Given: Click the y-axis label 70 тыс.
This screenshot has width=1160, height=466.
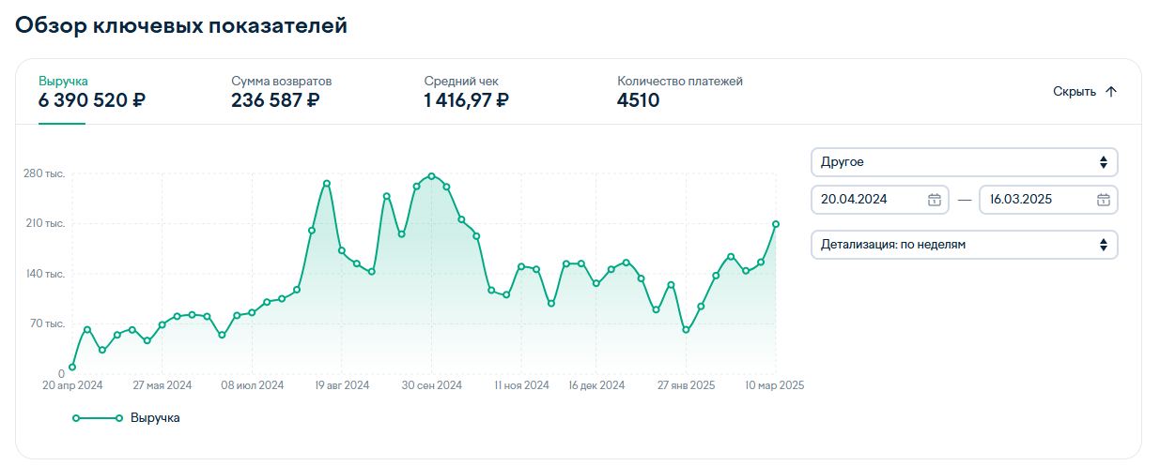Looking at the screenshot, I should pos(48,323).
